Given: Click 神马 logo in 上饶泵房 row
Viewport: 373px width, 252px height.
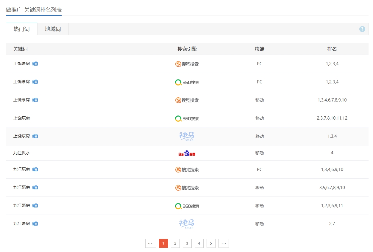Looking at the screenshot, I should click(x=187, y=136).
